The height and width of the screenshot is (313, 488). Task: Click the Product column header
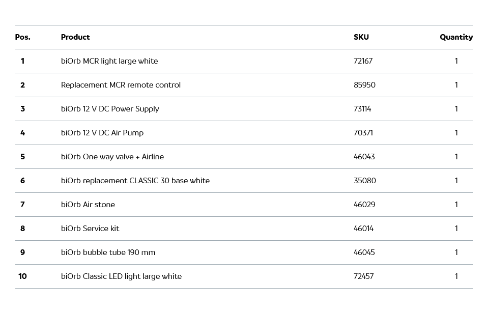pos(75,37)
